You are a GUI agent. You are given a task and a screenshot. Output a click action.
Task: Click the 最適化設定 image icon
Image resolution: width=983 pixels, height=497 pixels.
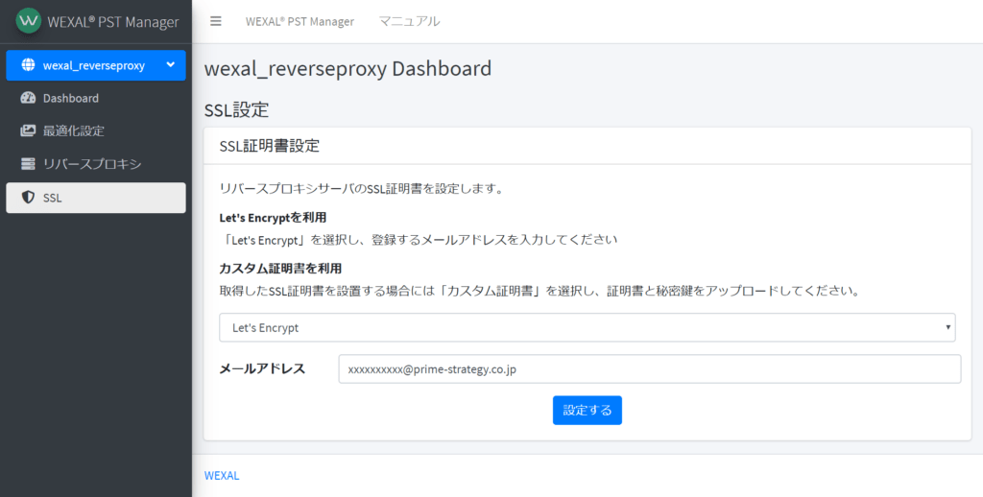tap(28, 131)
